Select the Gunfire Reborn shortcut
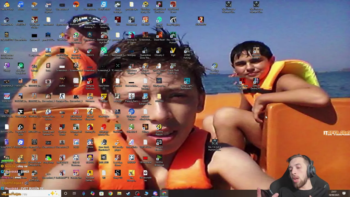Image resolution: width=350 pixels, height=197 pixels. [159, 130]
